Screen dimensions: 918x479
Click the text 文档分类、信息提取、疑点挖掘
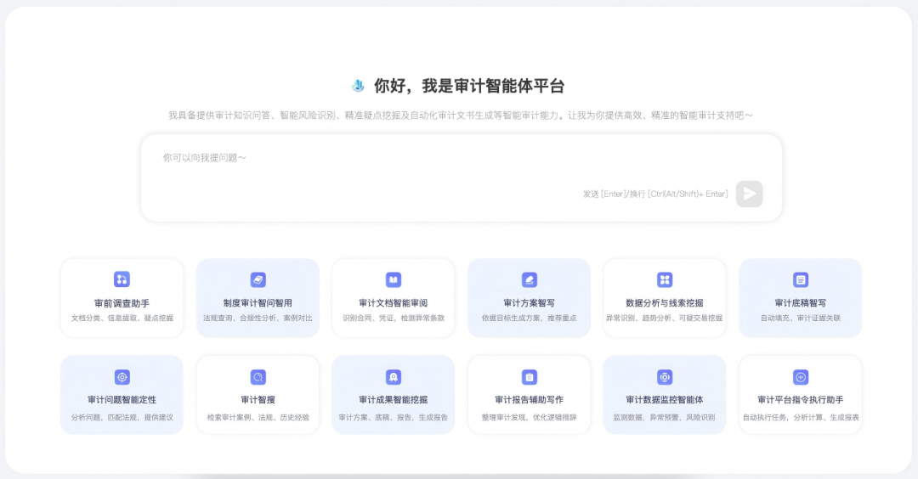coord(122,318)
